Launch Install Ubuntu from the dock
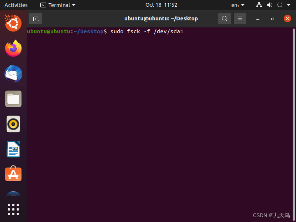The width and height of the screenshot is (296, 222). [13, 23]
